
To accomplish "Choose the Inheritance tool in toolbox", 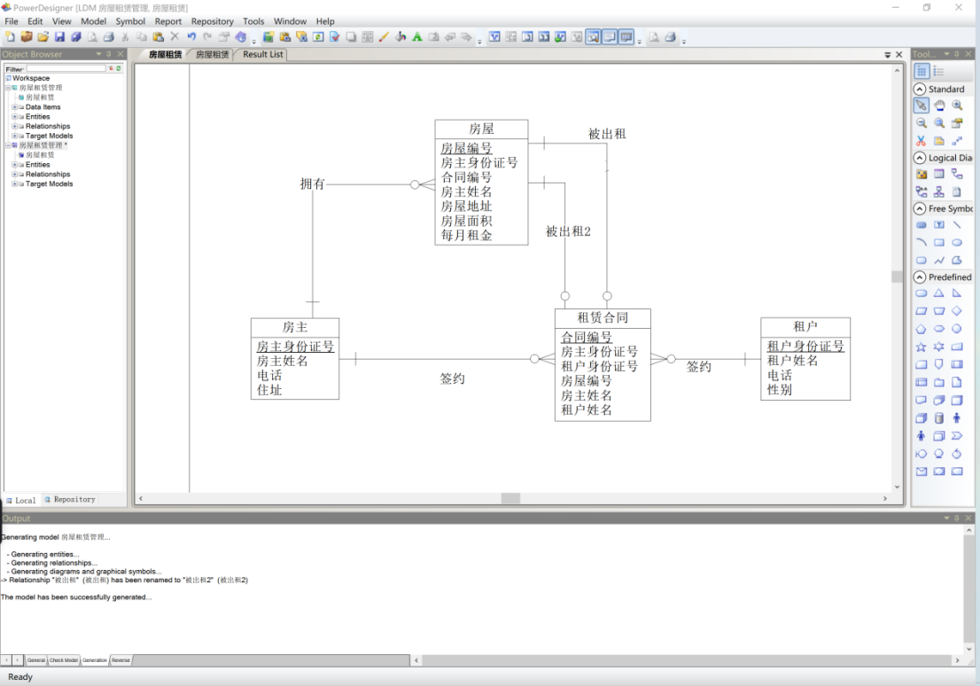I will pyautogui.click(x=938, y=191).
